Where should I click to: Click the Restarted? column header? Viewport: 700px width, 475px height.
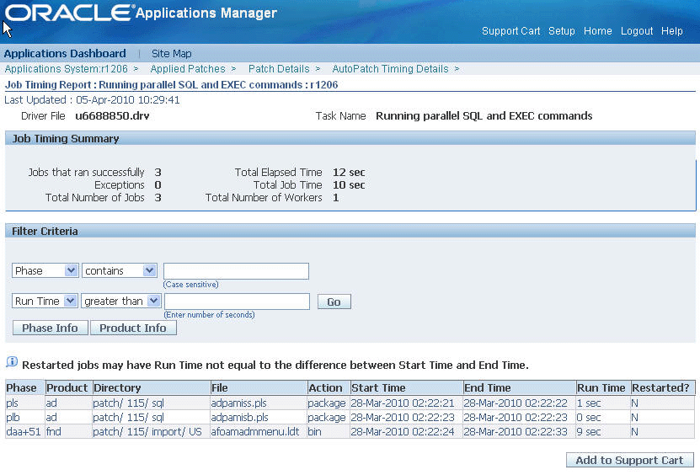[x=662, y=387]
